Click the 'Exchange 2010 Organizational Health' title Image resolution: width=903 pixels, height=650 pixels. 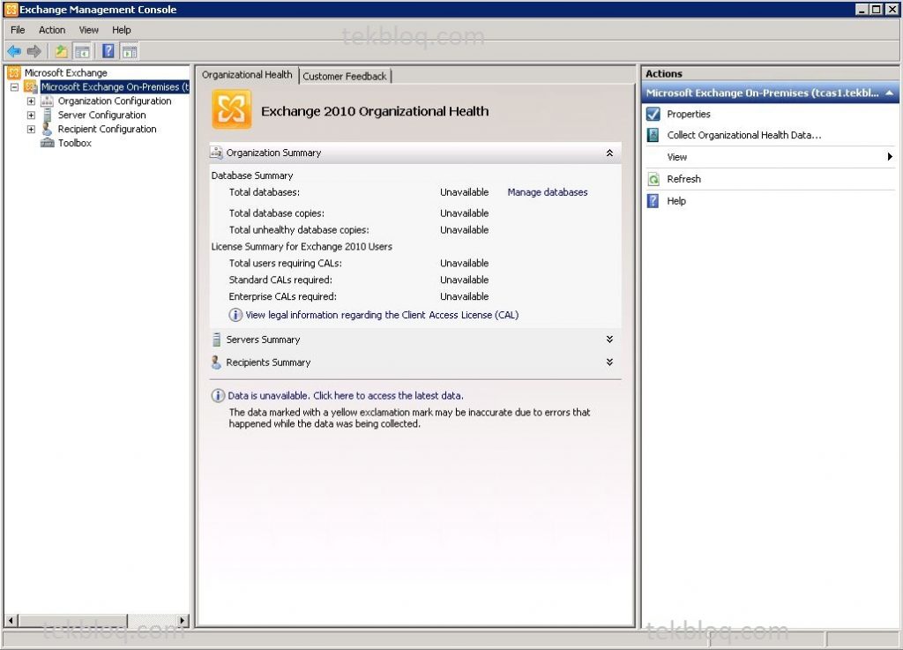coord(375,111)
